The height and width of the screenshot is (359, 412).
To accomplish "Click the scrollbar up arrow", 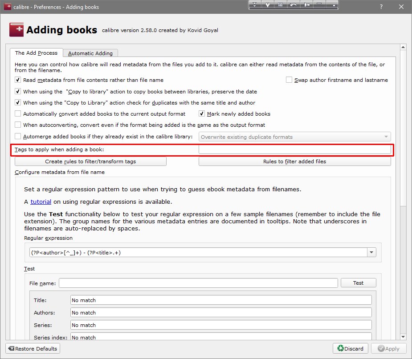I will click(x=403, y=47).
